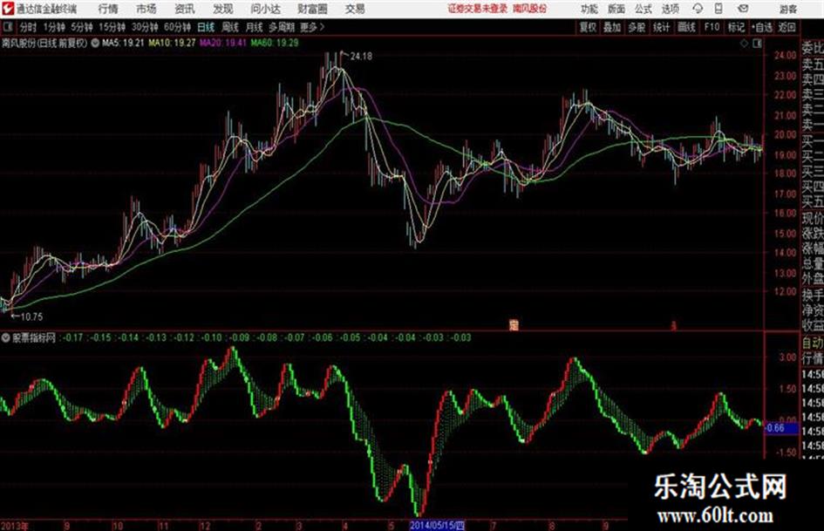Click the side panel toggle icon near price axis

[757, 44]
